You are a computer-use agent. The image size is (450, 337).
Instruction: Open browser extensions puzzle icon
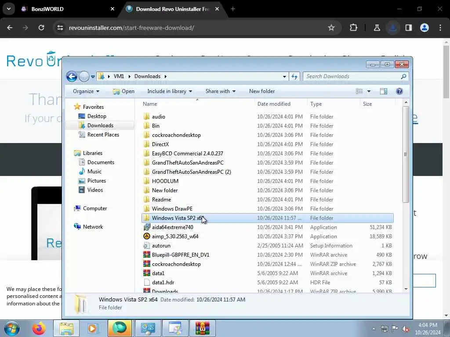pyautogui.click(x=354, y=28)
